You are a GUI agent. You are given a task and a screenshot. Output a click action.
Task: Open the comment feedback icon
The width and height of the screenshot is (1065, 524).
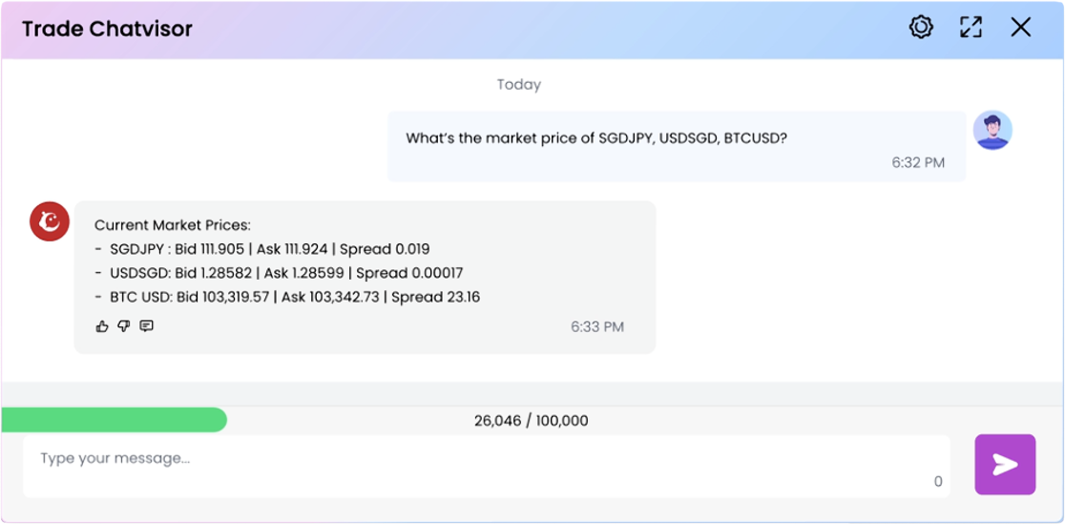(146, 326)
